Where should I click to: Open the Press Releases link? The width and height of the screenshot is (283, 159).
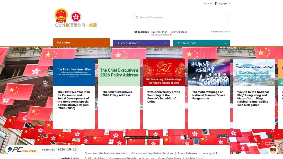click(x=187, y=153)
